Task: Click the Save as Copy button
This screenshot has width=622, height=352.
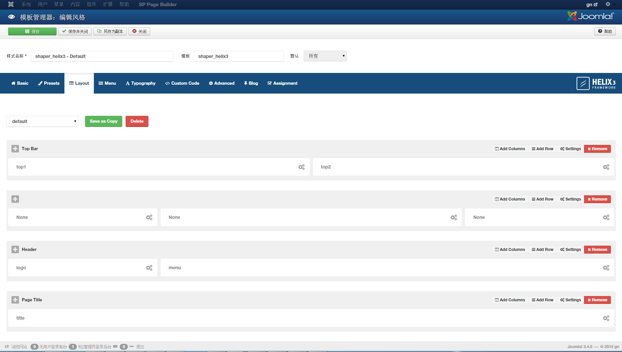Action: point(103,121)
